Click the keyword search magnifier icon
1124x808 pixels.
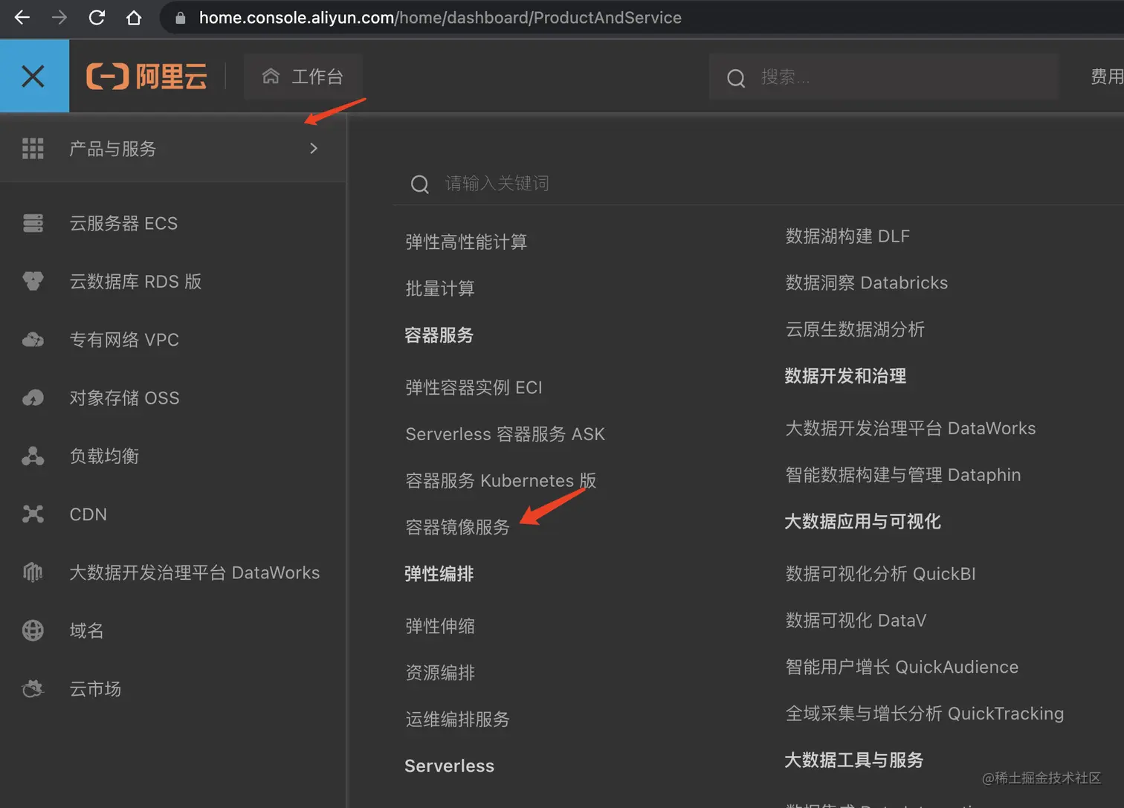(420, 184)
